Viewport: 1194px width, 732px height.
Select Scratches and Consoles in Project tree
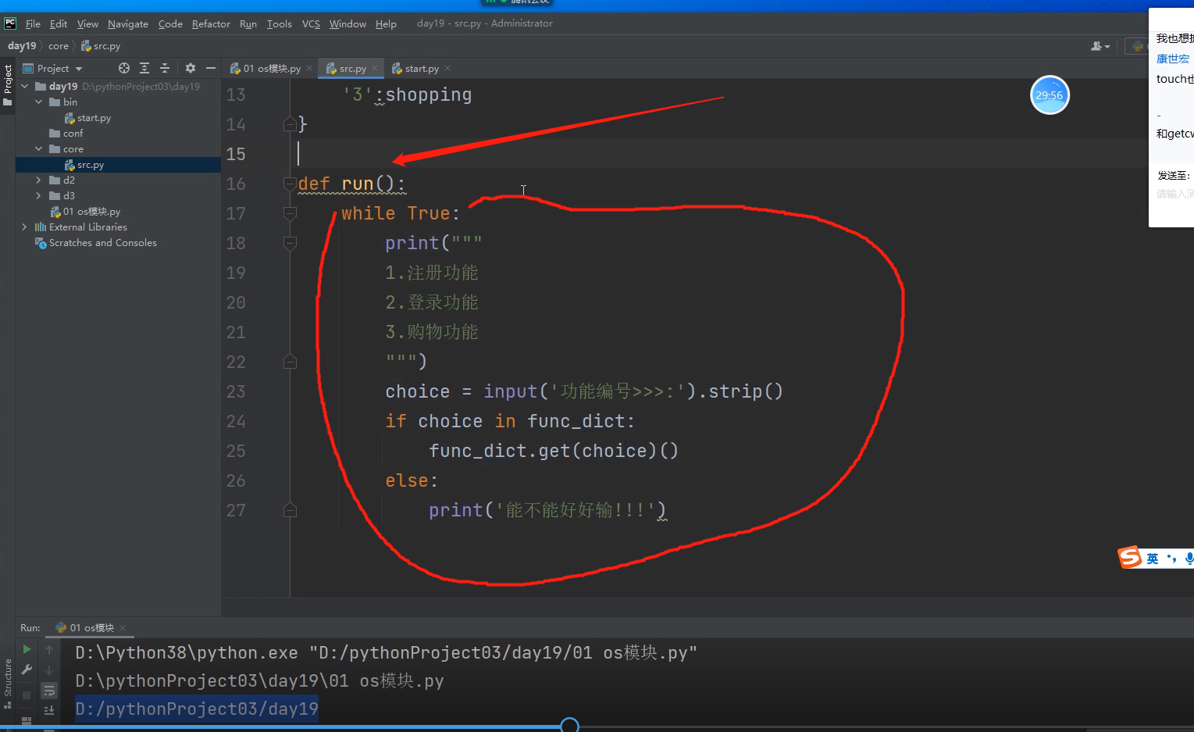tap(102, 243)
